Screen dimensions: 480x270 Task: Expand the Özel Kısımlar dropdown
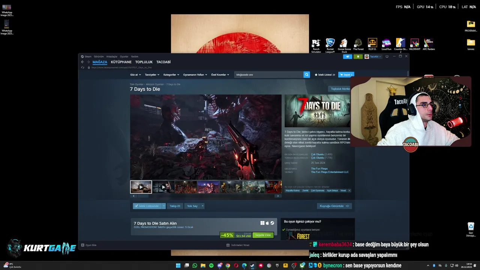click(x=220, y=75)
